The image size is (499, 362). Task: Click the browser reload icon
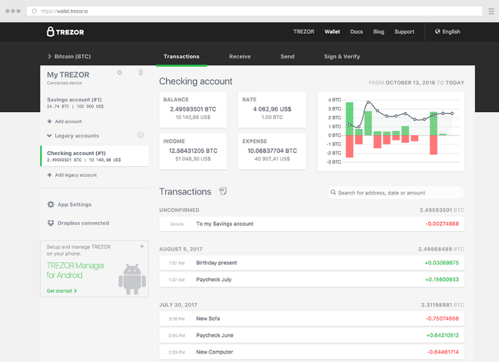tap(34, 11)
